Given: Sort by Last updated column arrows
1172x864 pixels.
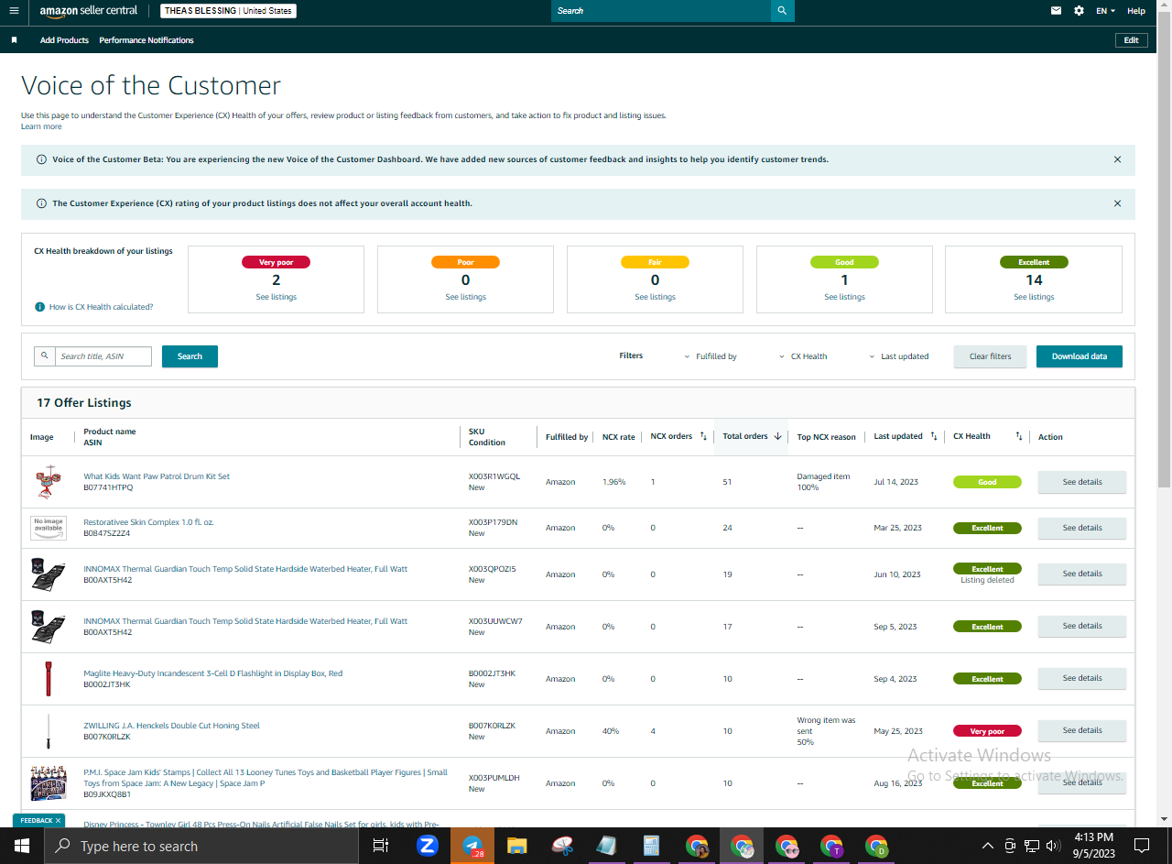Looking at the screenshot, I should point(934,436).
